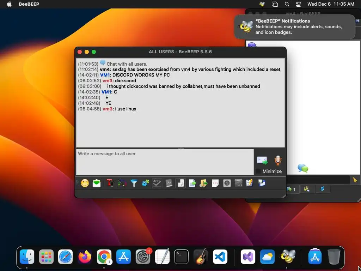Open Visual Studio Code from the dock
361x271 pixels.
[220, 257]
